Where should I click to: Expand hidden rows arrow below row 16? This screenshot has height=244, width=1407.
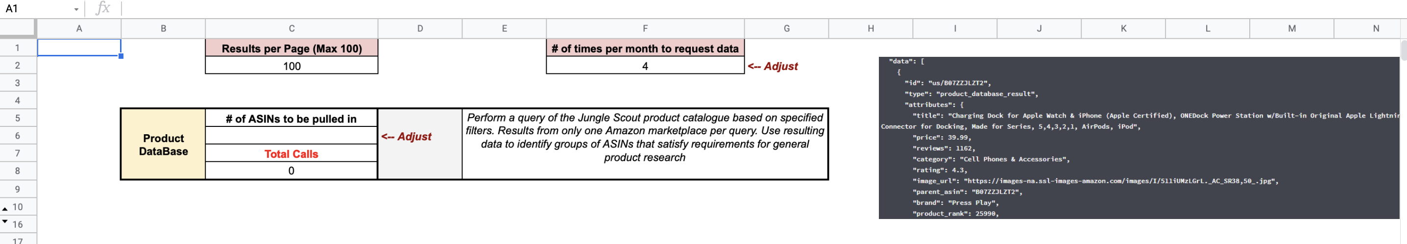(x=5, y=221)
